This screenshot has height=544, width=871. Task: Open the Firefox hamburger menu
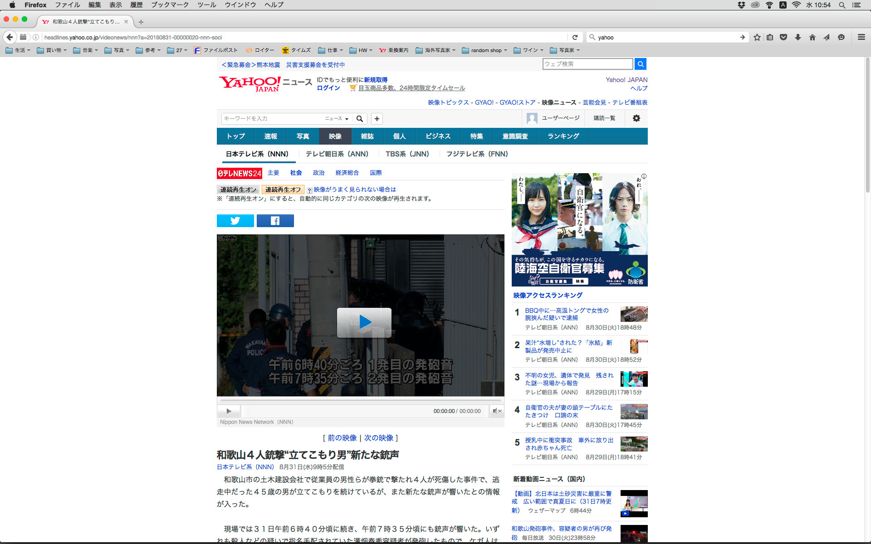point(861,37)
